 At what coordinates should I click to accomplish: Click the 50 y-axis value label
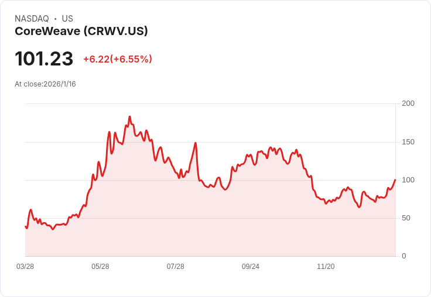click(406, 218)
